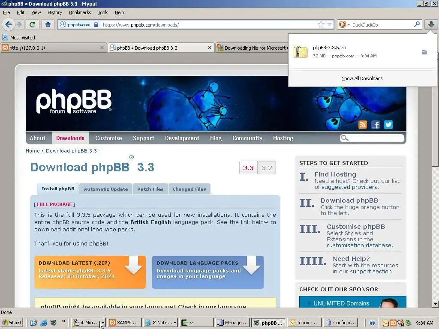Open the Edit menu
This screenshot has width=439, height=329.
point(21,12)
